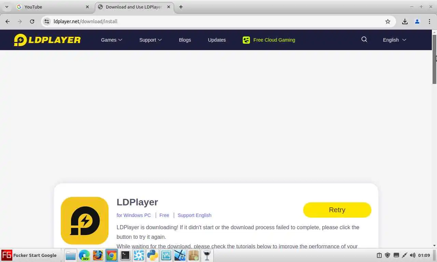Click the LDPlayer heading text
437x262 pixels.
137,202
